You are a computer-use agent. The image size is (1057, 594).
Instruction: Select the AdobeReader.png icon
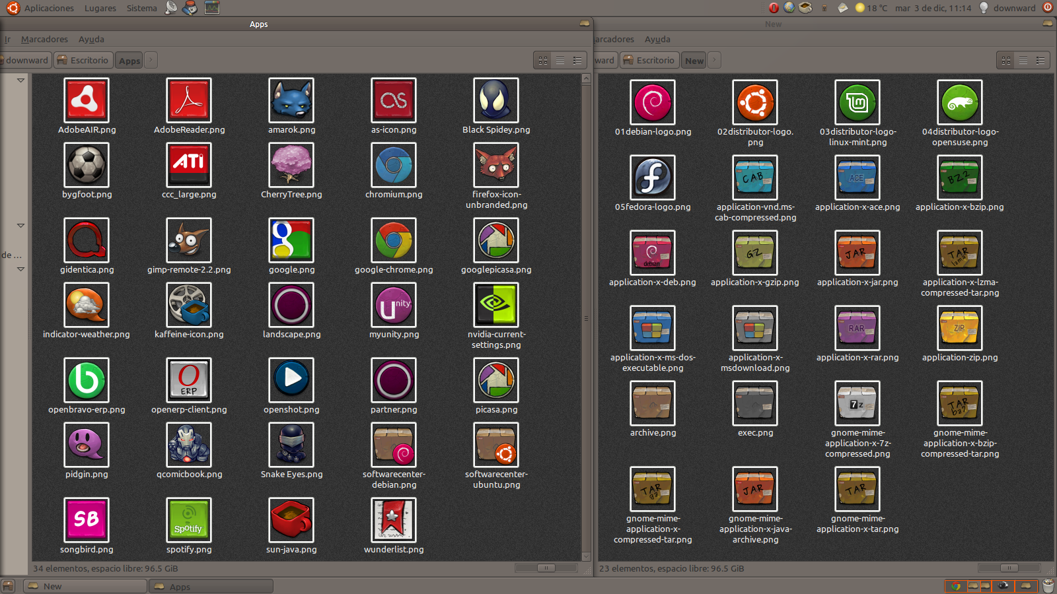(189, 100)
